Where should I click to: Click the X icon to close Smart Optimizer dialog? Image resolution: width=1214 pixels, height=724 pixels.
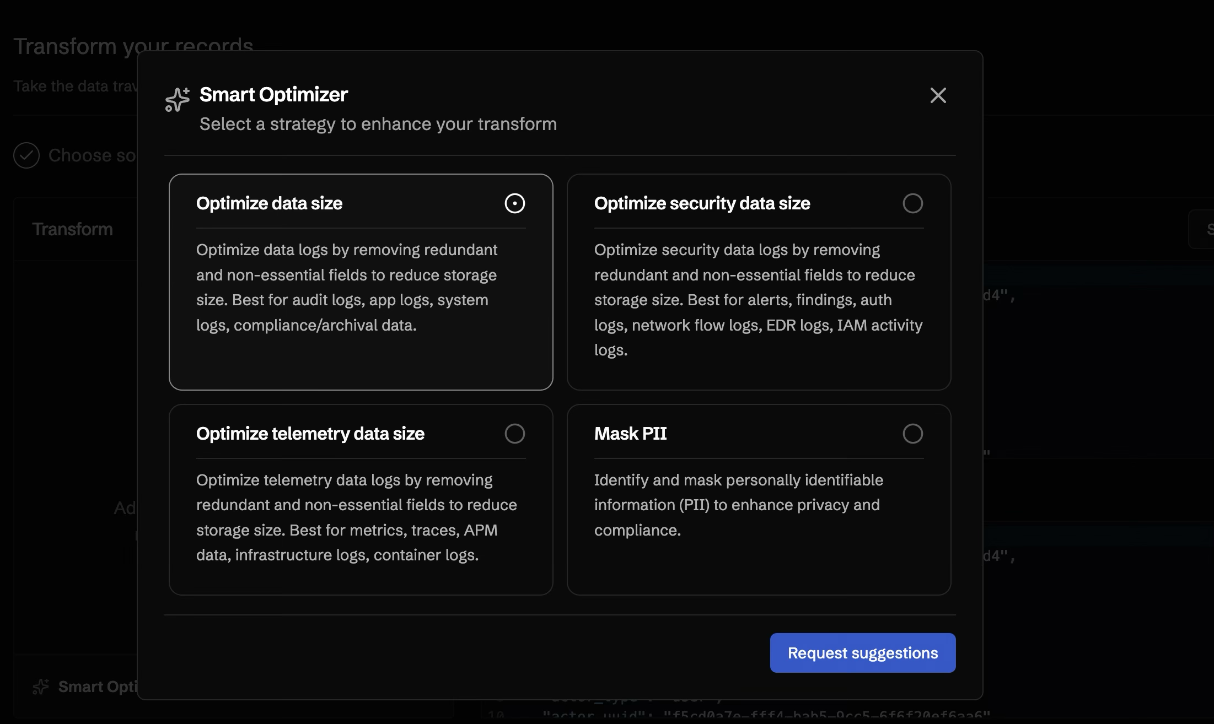pyautogui.click(x=938, y=95)
